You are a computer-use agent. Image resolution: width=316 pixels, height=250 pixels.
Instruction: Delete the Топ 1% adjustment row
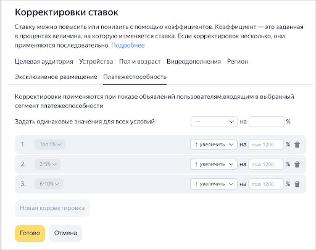click(x=297, y=144)
